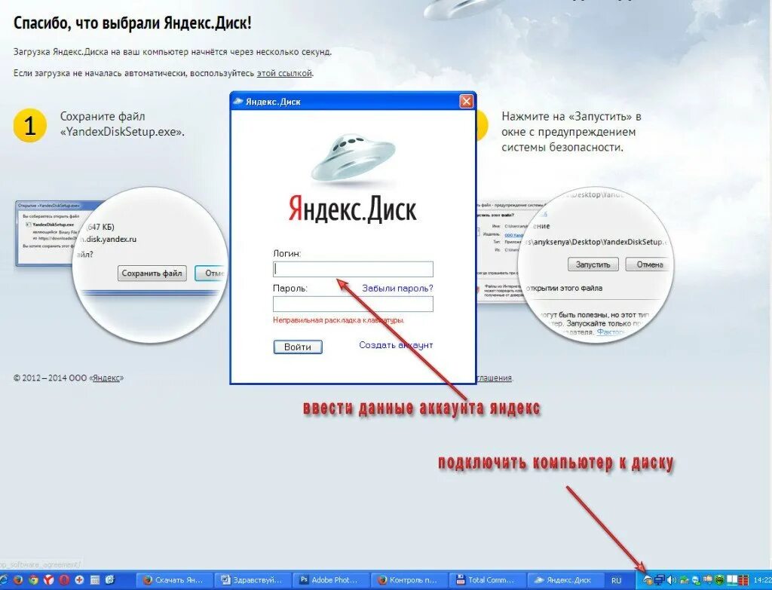Launch Yandex Browser from quick launch
Screen dimensions: 772x590
pos(49,579)
